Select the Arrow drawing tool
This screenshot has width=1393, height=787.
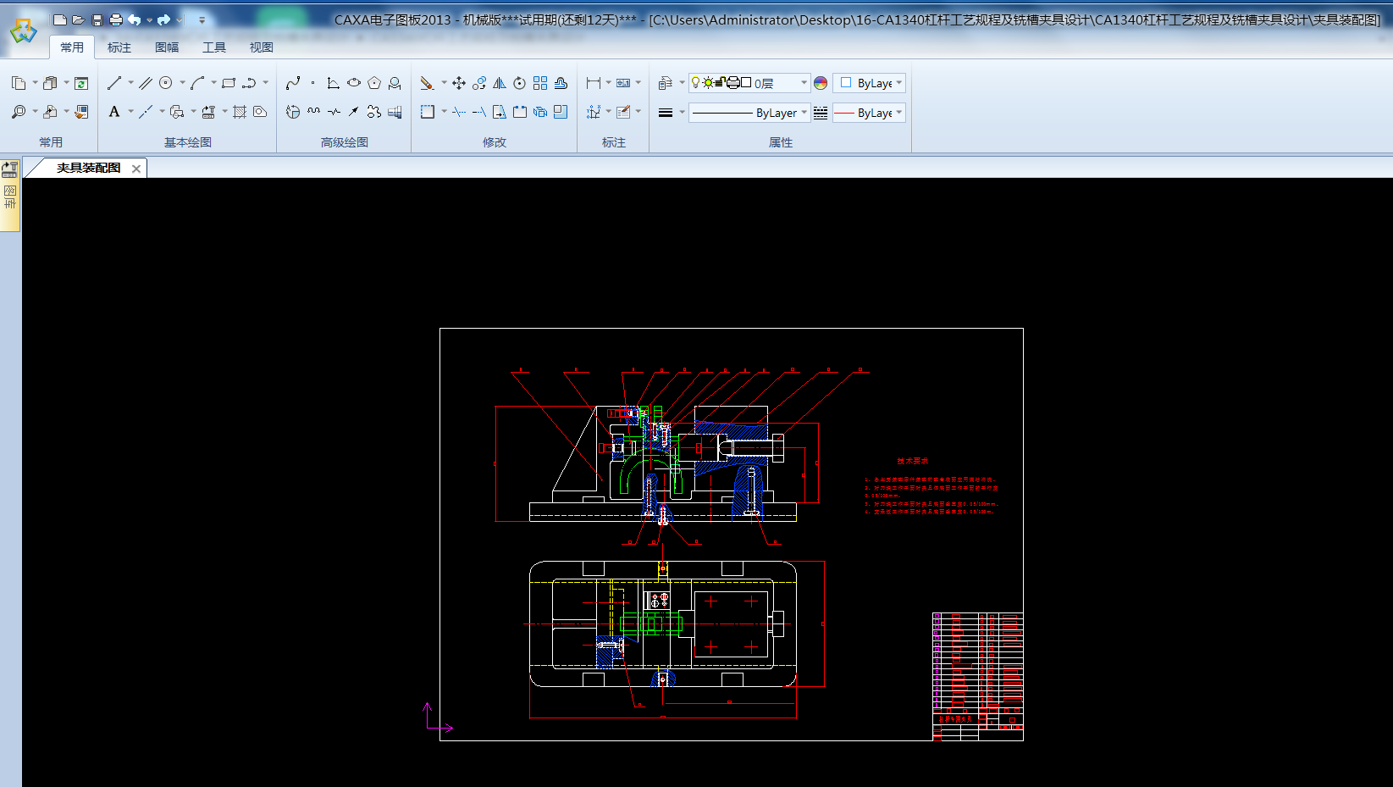354,112
